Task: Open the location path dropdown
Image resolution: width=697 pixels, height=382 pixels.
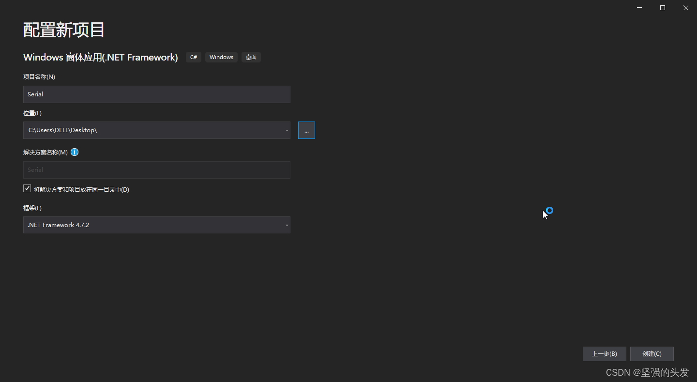Action: pos(287,130)
